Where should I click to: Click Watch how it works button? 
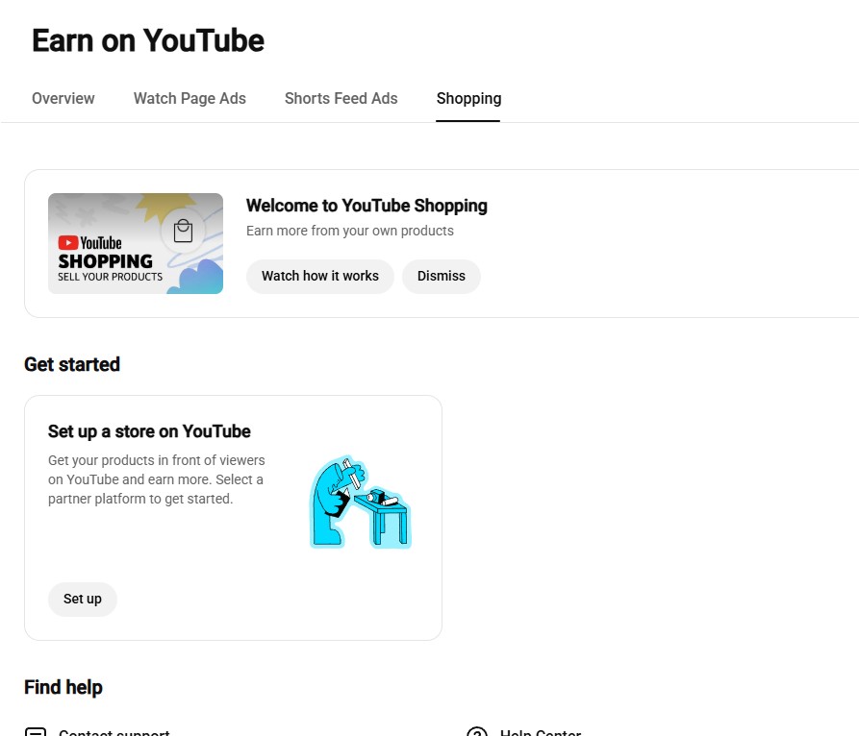point(320,276)
